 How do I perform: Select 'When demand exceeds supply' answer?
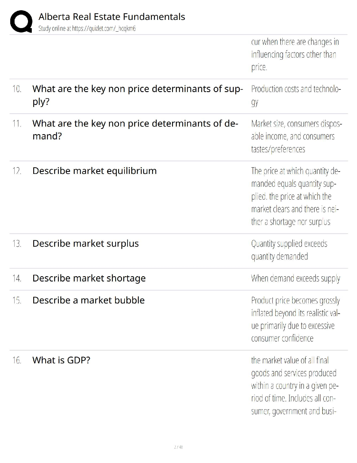(x=296, y=278)
